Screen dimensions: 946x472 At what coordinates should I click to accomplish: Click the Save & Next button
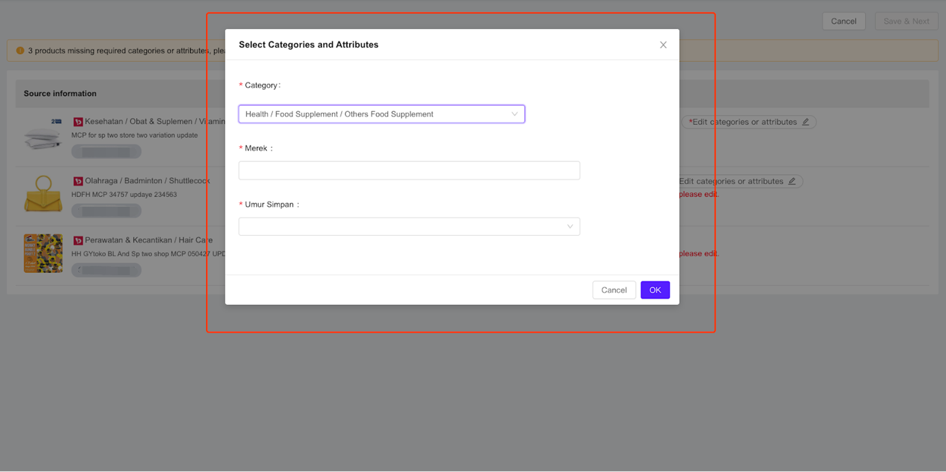[906, 21]
